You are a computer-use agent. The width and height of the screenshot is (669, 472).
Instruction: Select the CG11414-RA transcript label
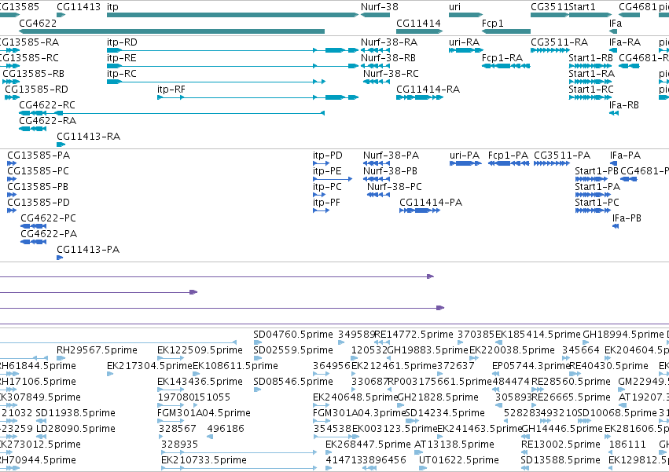coord(428,90)
